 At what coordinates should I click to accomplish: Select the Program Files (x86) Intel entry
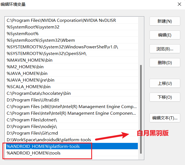[x=71, y=107]
